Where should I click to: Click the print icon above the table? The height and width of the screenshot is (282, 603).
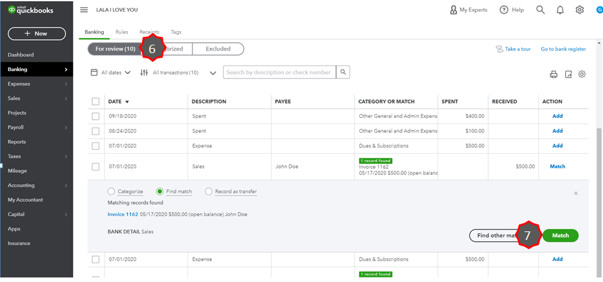pos(554,75)
